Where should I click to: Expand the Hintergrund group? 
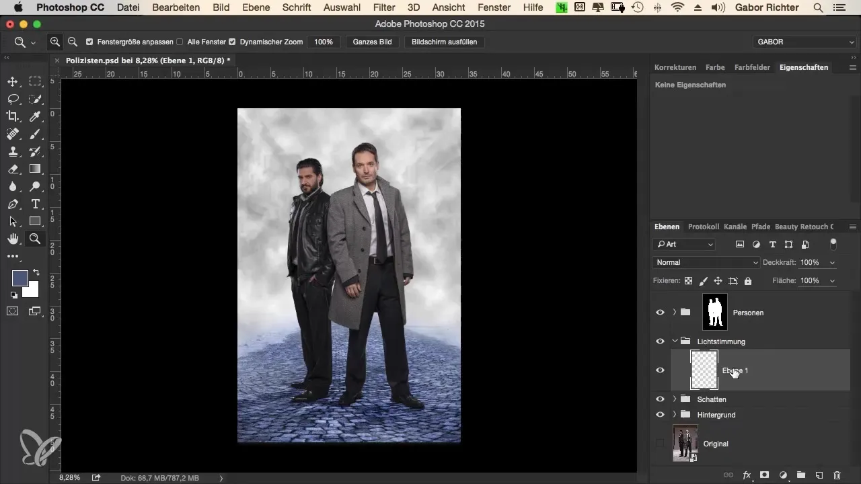click(x=675, y=415)
